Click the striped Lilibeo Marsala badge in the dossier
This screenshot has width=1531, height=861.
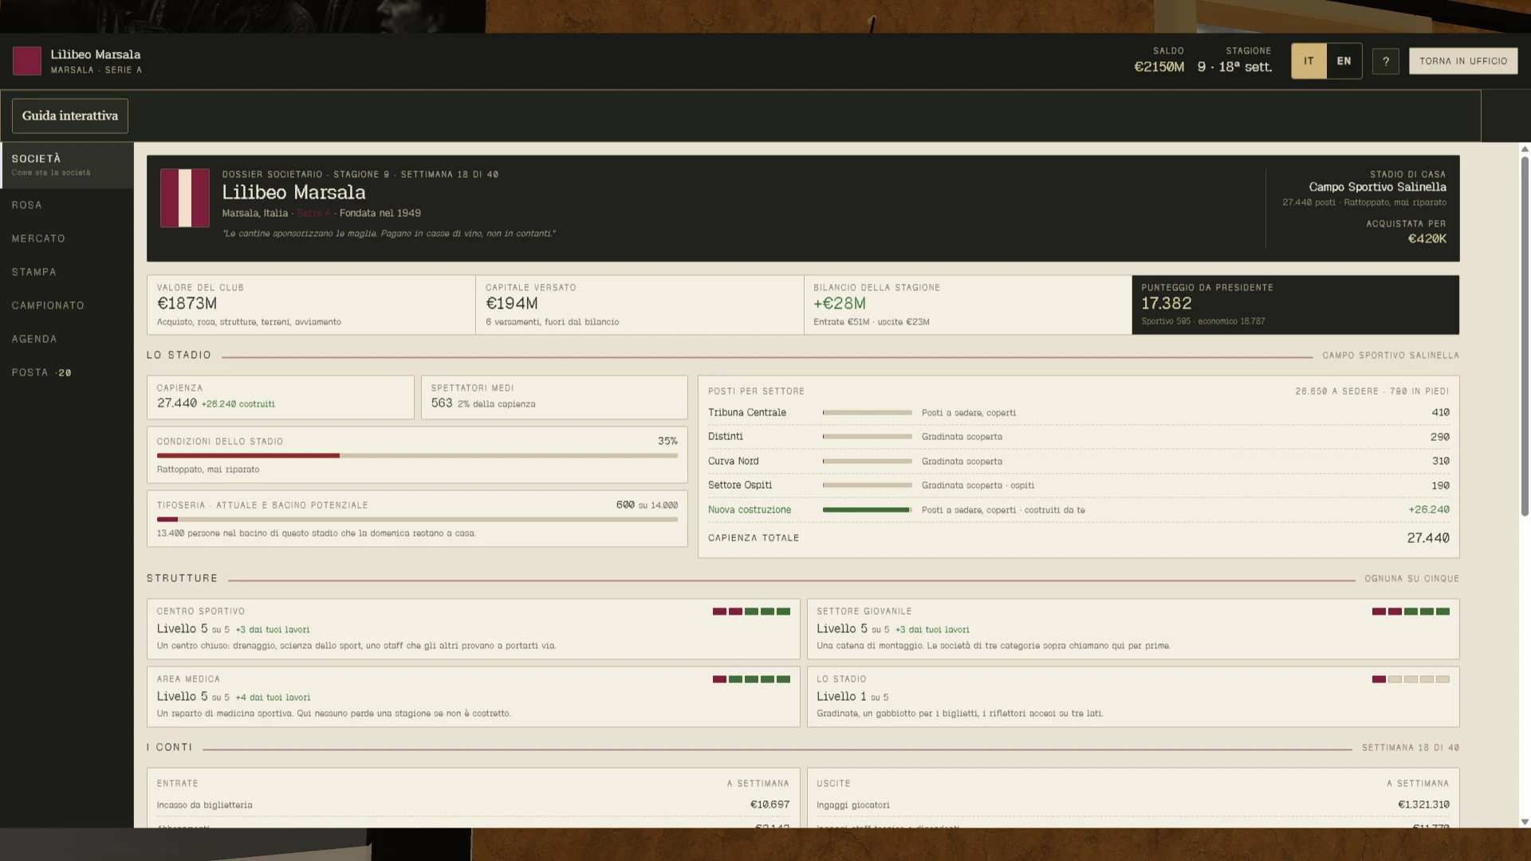185,198
